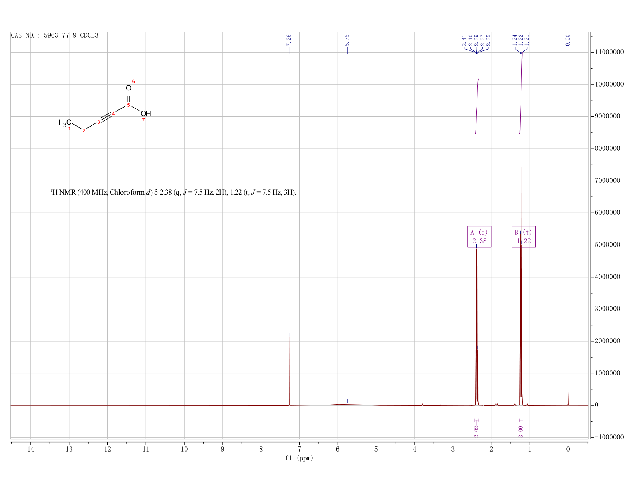Click the H3C methyl group in structure
The image size is (641, 495).
(65, 123)
